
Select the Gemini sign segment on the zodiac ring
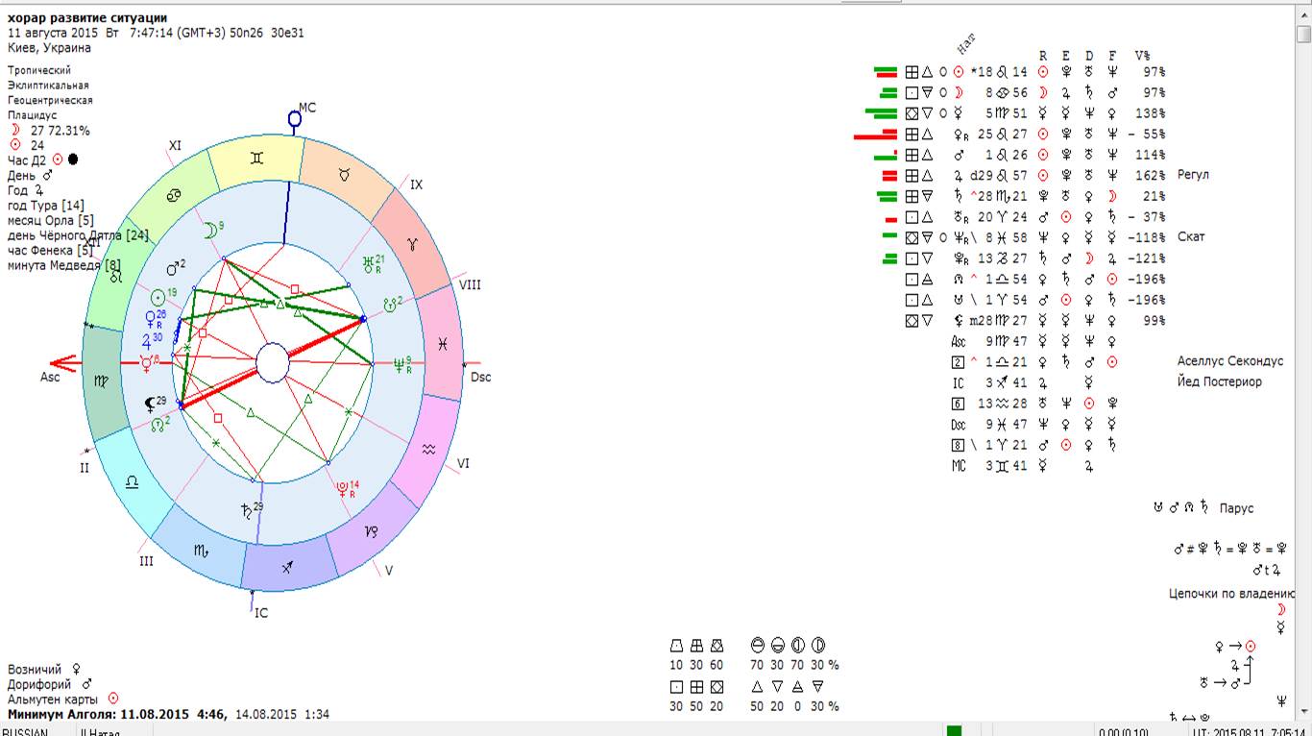coord(255,159)
